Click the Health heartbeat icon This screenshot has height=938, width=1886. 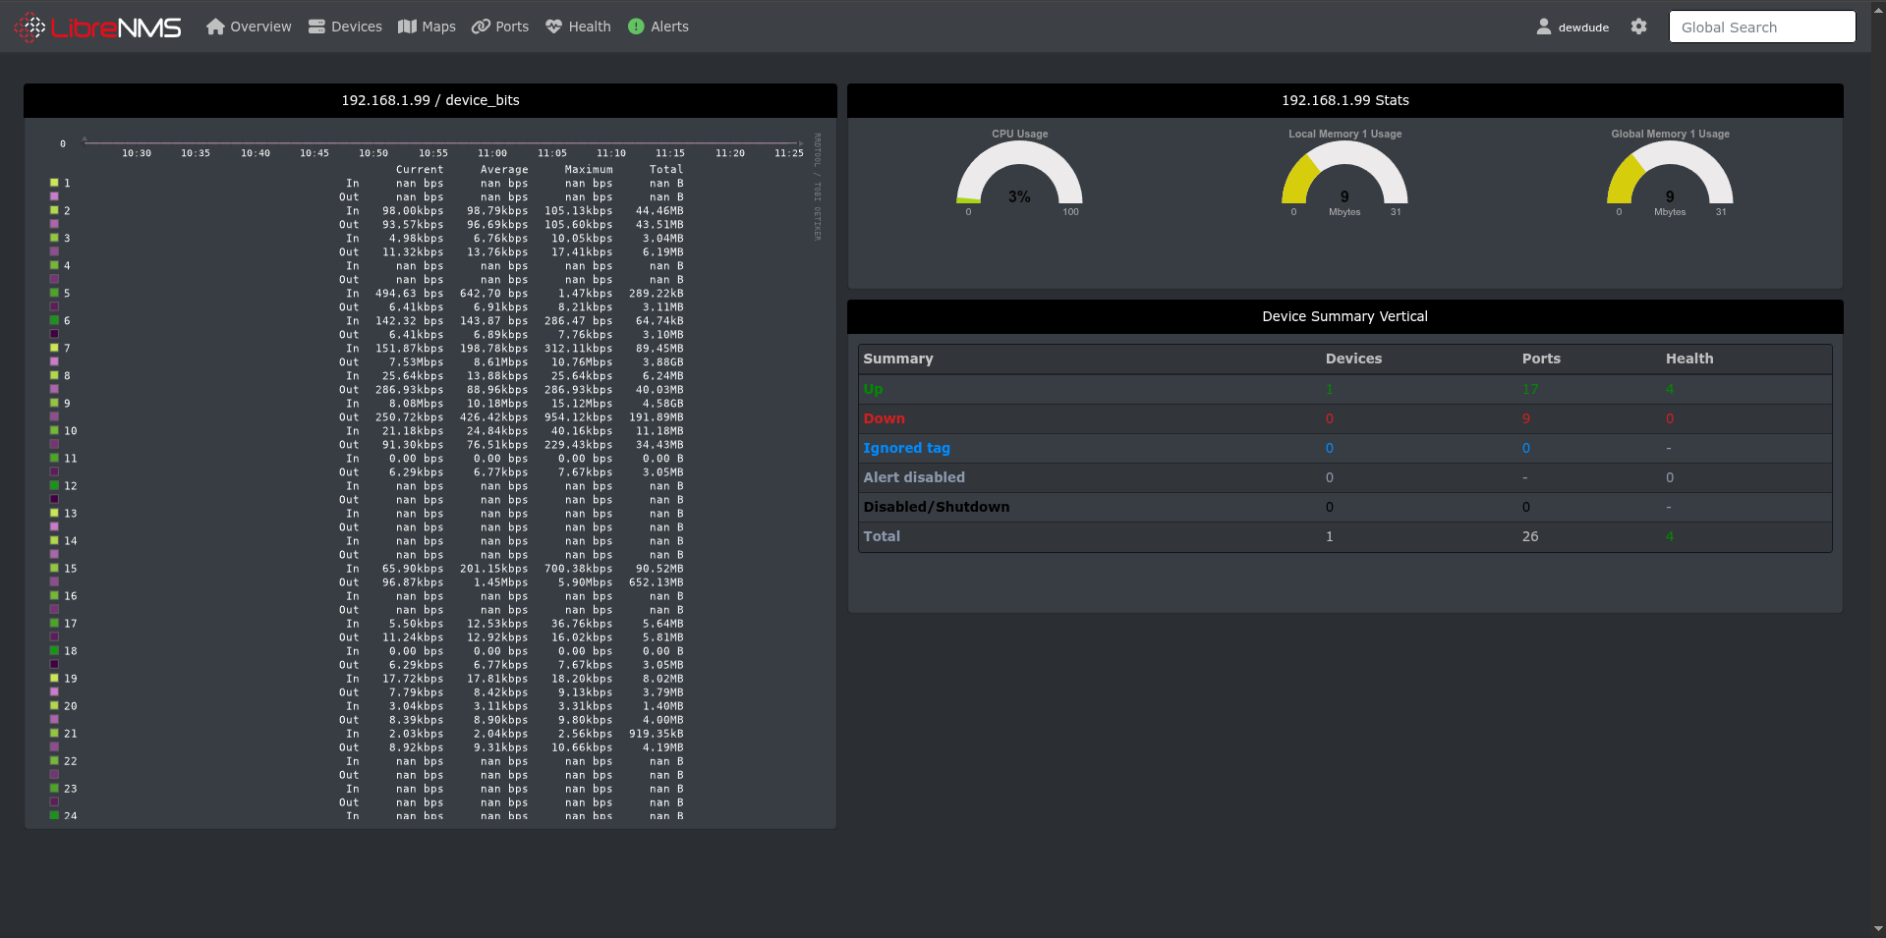554,27
